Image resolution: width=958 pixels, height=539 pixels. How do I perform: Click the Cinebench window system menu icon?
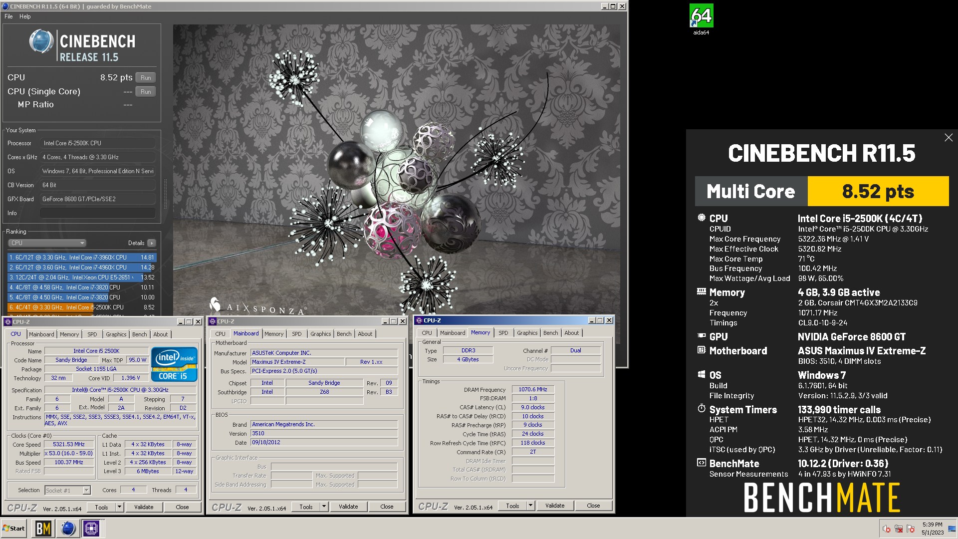(5, 6)
